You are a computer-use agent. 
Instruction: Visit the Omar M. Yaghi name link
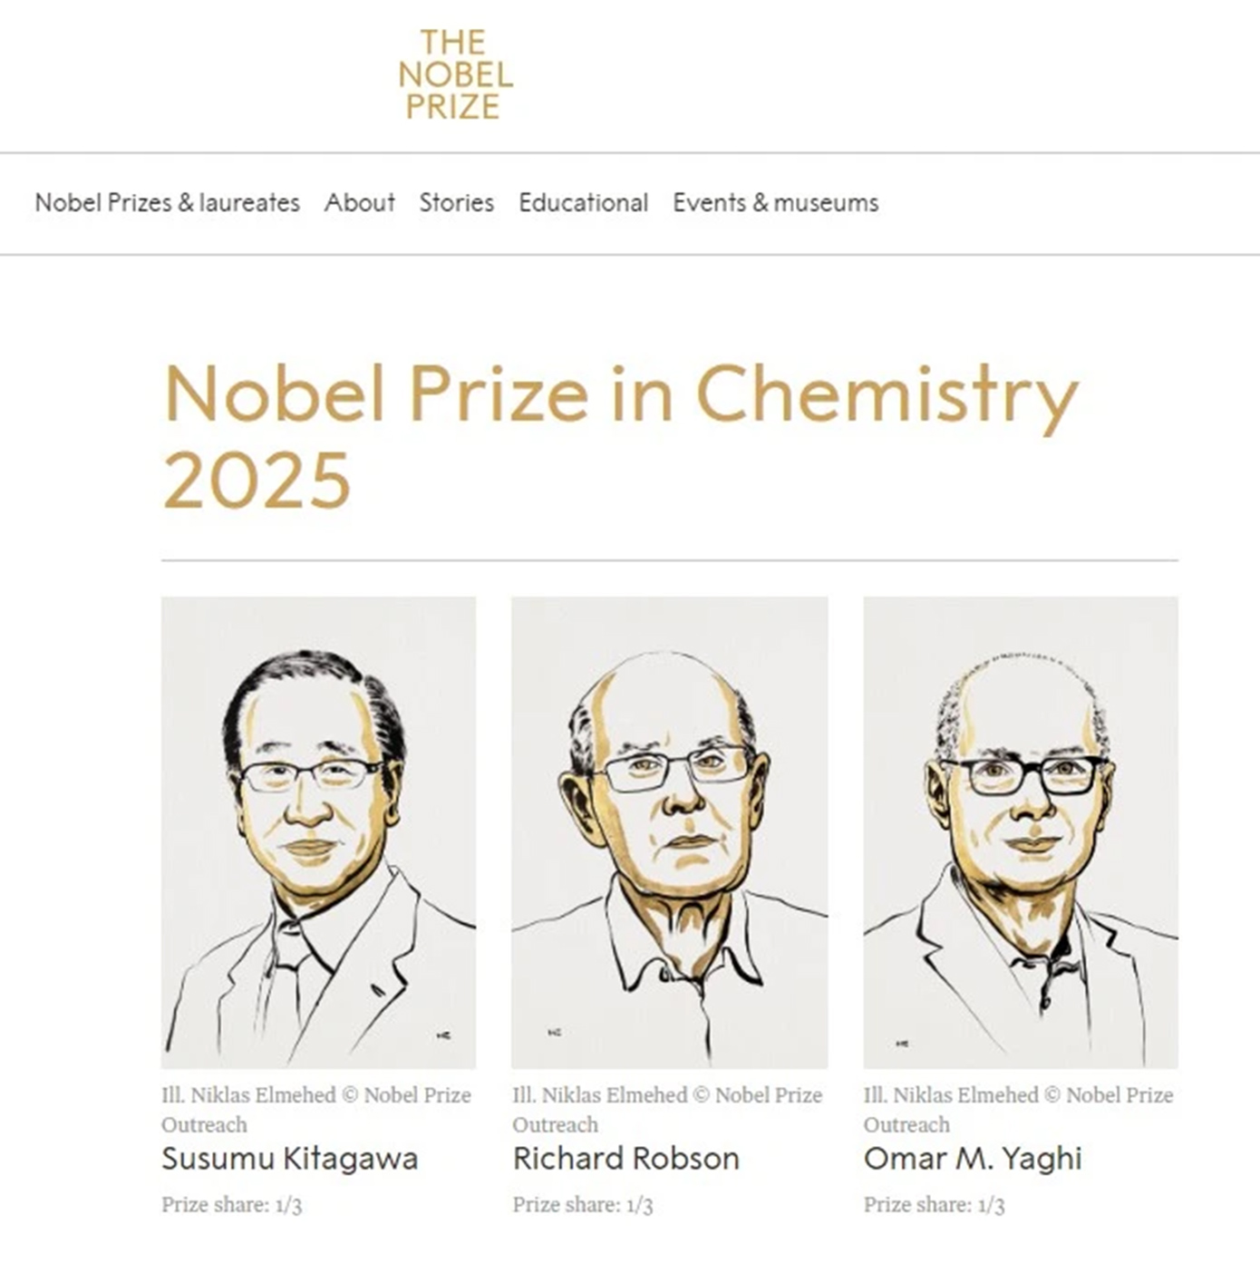click(x=972, y=1159)
